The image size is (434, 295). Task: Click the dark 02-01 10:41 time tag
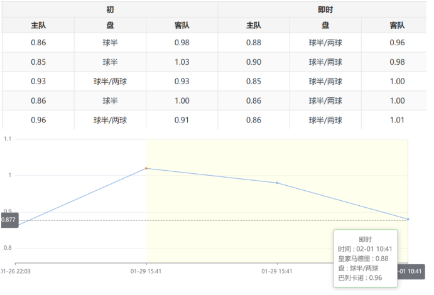[412, 271]
